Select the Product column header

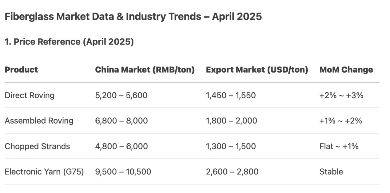point(21,70)
